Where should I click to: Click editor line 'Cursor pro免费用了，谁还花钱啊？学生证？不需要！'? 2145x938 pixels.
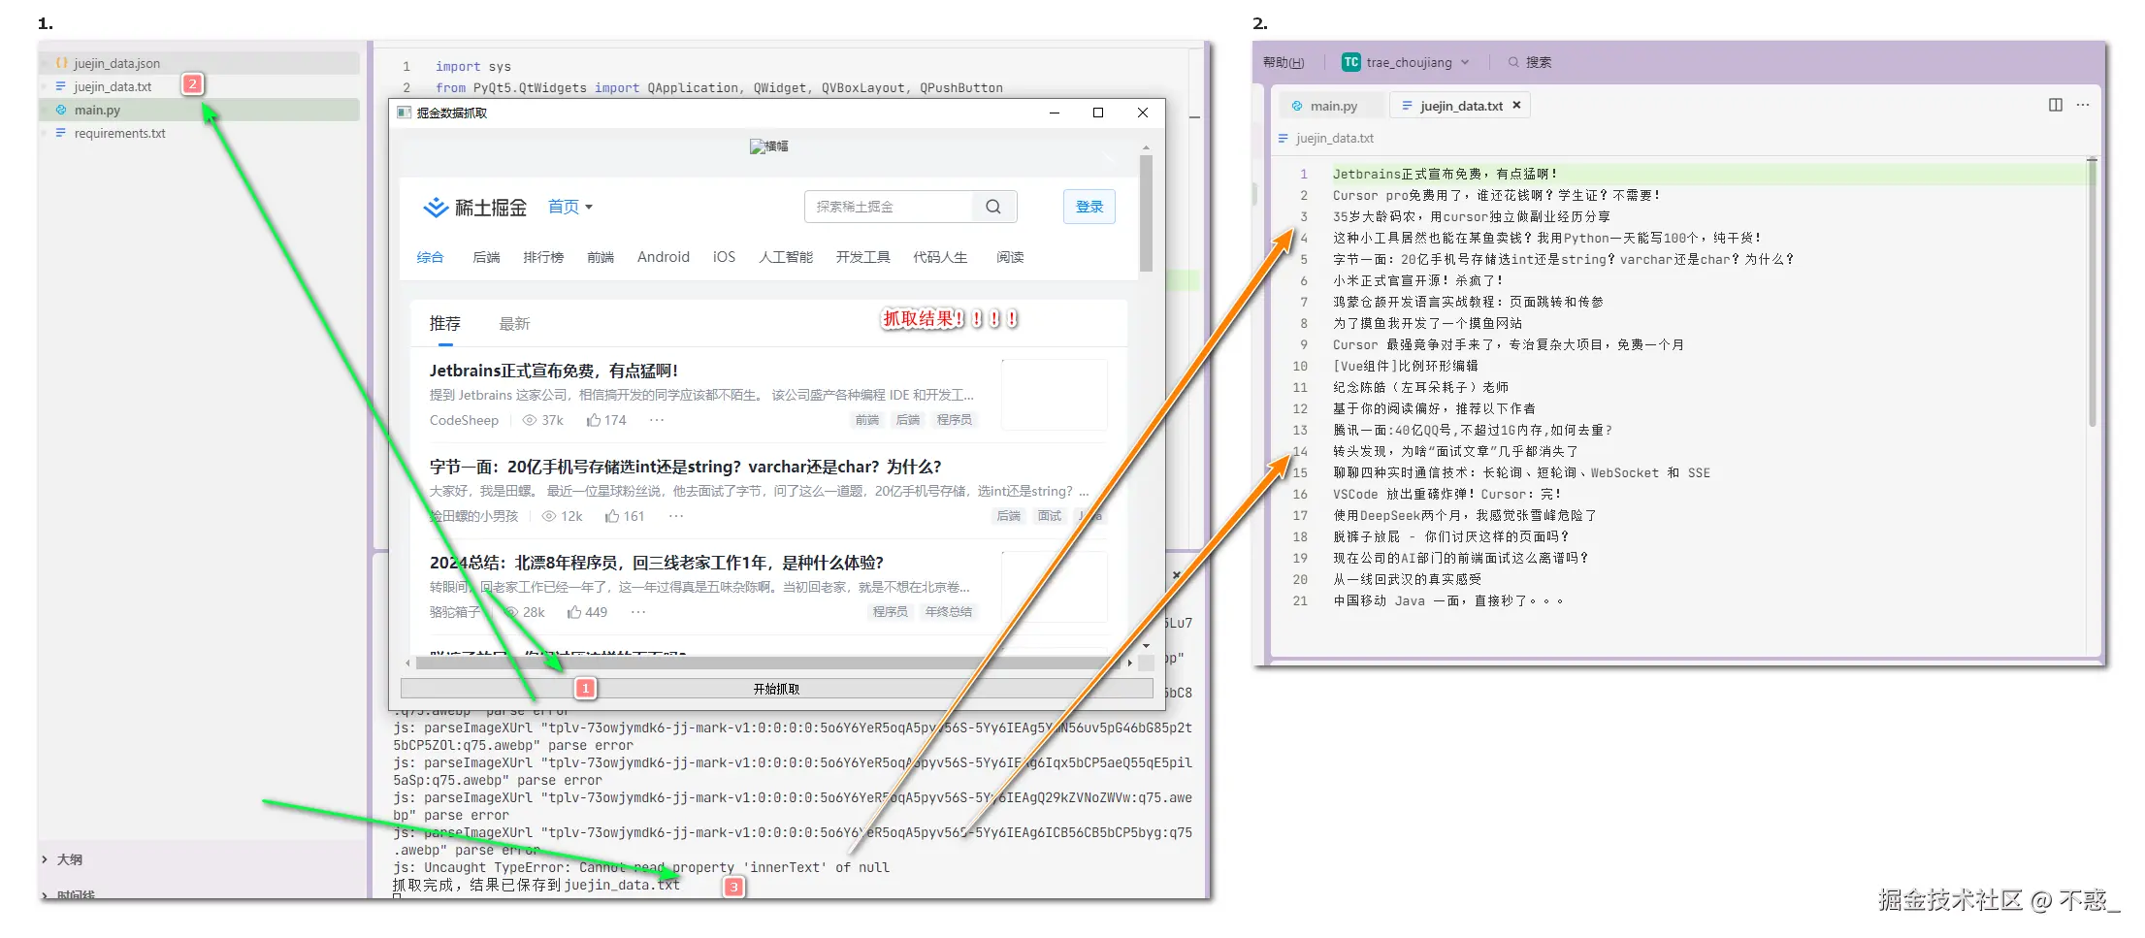(x=1497, y=196)
